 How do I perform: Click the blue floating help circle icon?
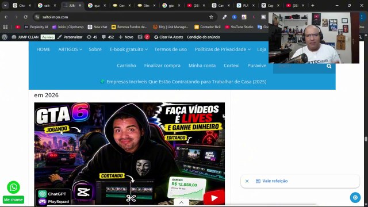pos(355,197)
